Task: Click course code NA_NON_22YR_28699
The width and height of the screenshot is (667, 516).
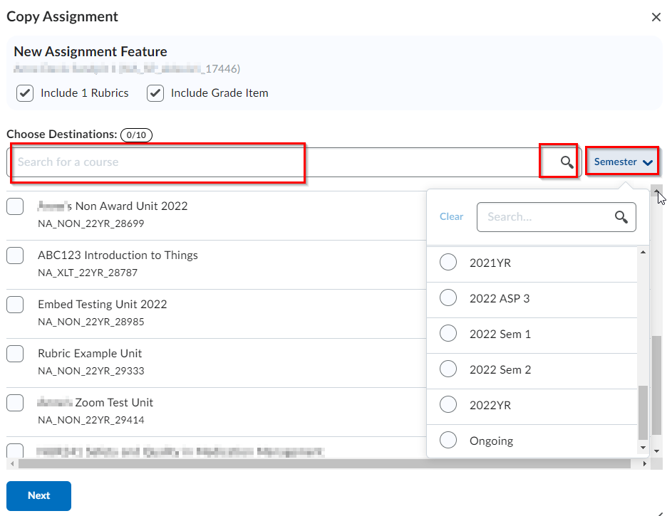Action: (91, 223)
